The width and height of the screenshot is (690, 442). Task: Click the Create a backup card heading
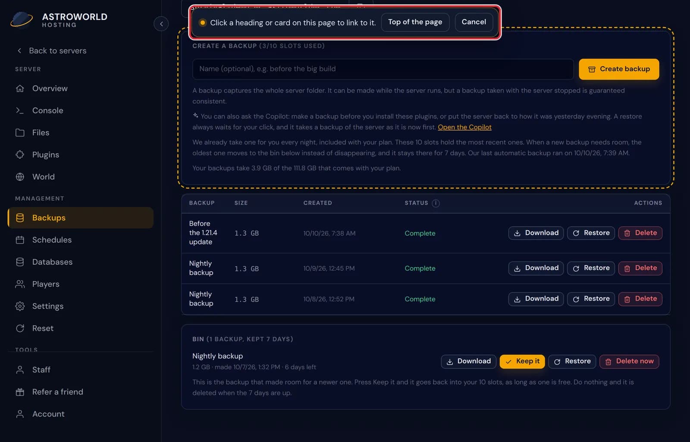pyautogui.click(x=258, y=46)
